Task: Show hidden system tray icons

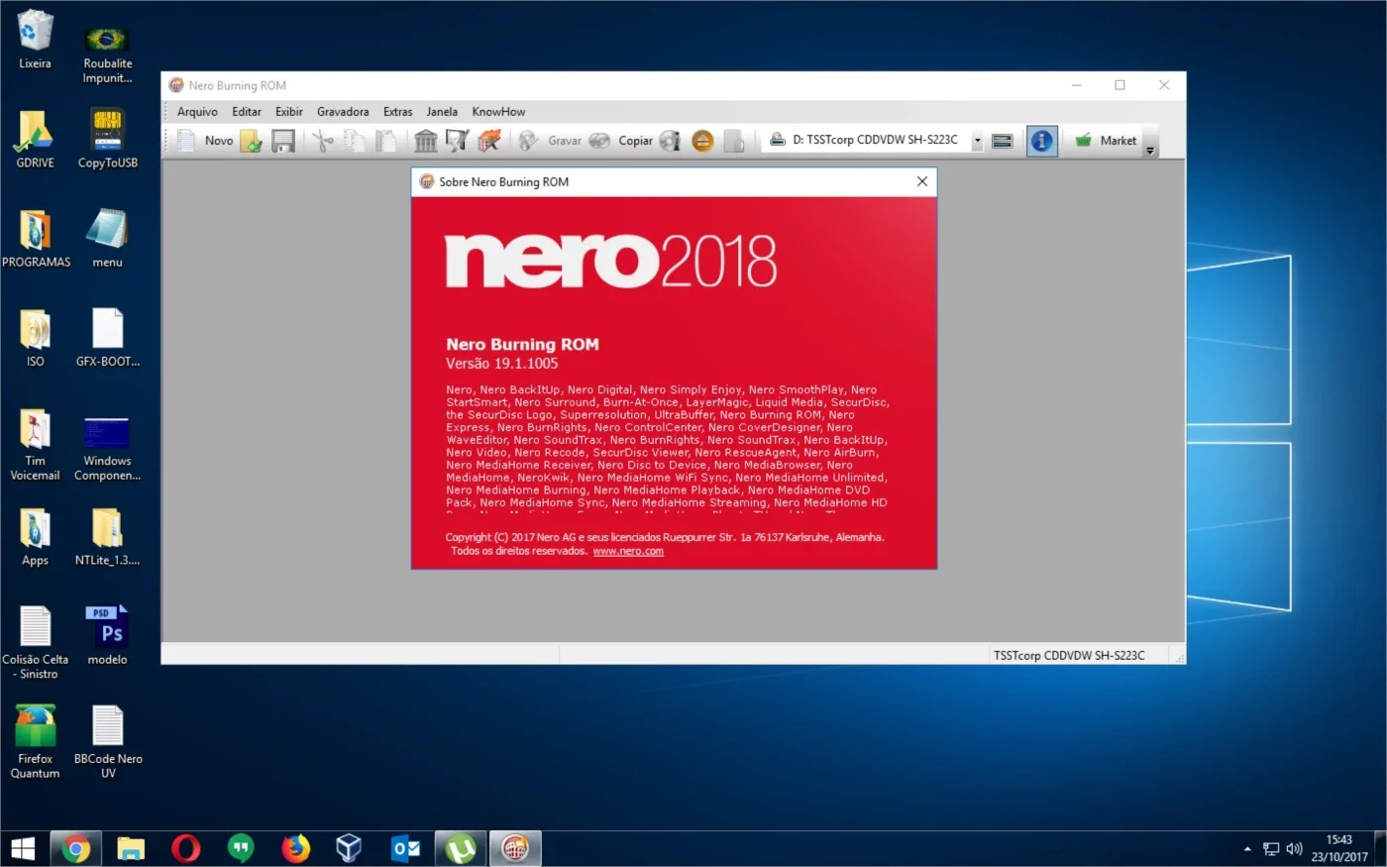Action: 1247,849
